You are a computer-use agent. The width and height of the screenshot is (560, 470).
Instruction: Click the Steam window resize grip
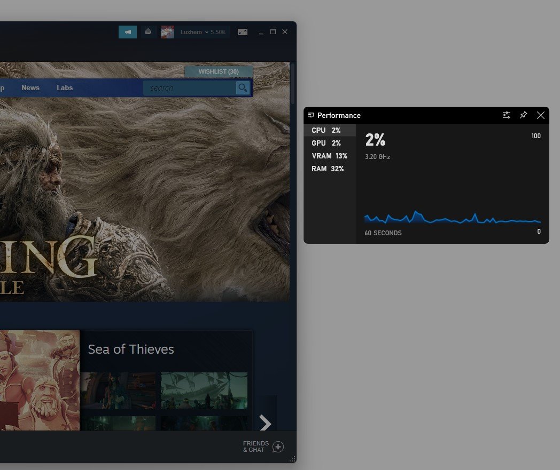point(292,459)
